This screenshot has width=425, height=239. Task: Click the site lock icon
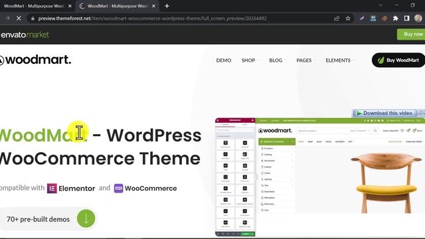(33, 19)
